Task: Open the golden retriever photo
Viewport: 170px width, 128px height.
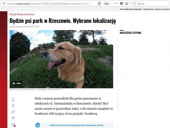Action: click(61, 59)
